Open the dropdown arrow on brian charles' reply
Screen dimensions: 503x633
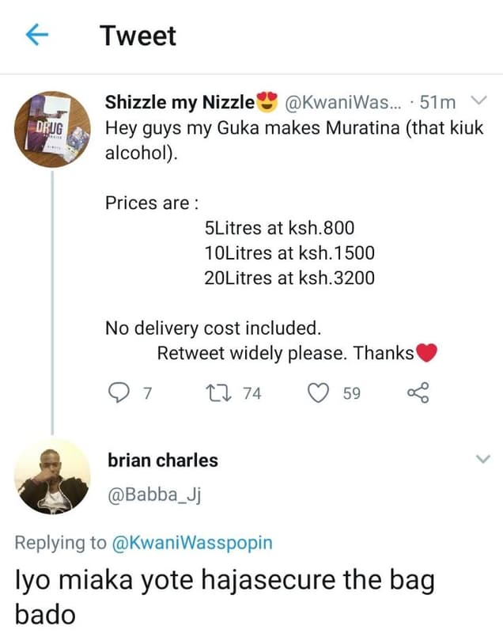[x=482, y=461]
